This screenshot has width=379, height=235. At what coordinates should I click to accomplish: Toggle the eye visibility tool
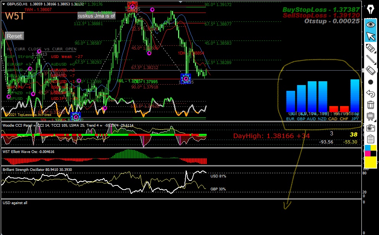[370, 25]
